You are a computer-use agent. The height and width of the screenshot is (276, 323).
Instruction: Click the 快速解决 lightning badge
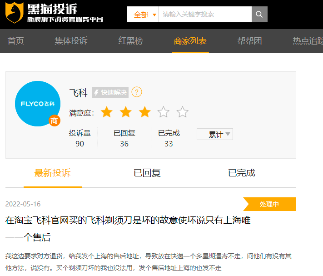coord(110,92)
